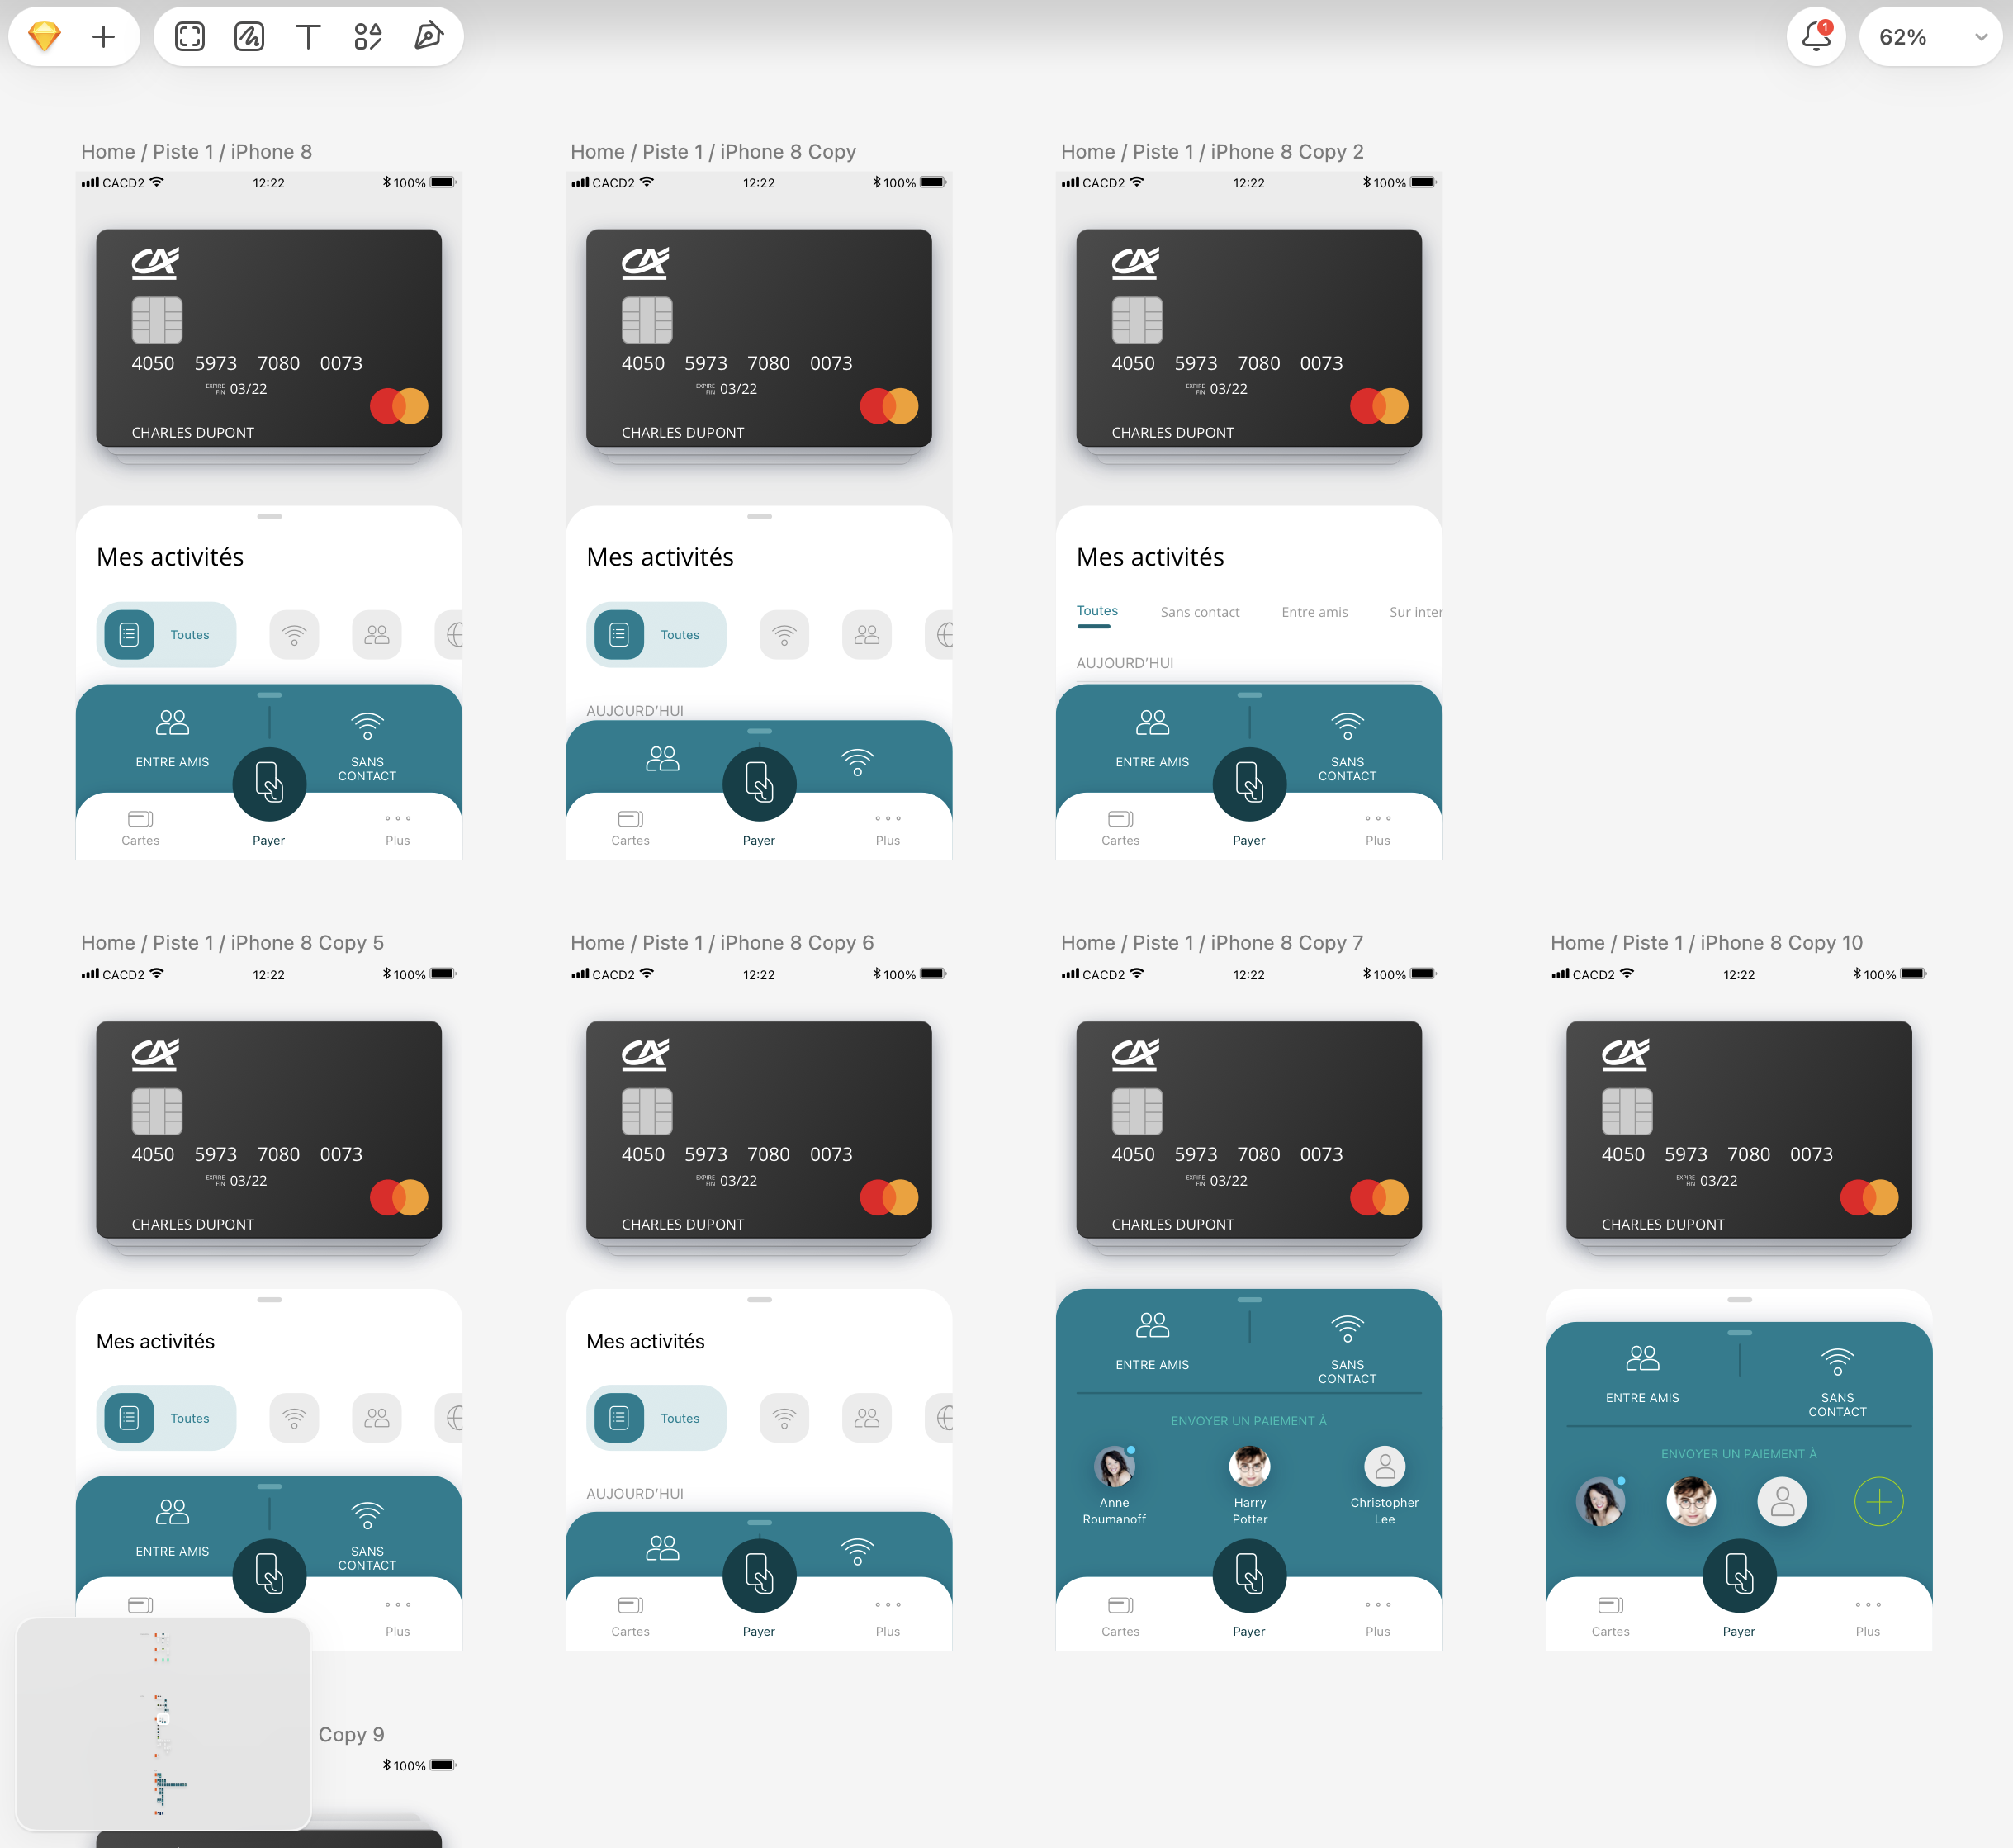
Task: Open the Sketch diamond menu icon
Action: pos(44,37)
